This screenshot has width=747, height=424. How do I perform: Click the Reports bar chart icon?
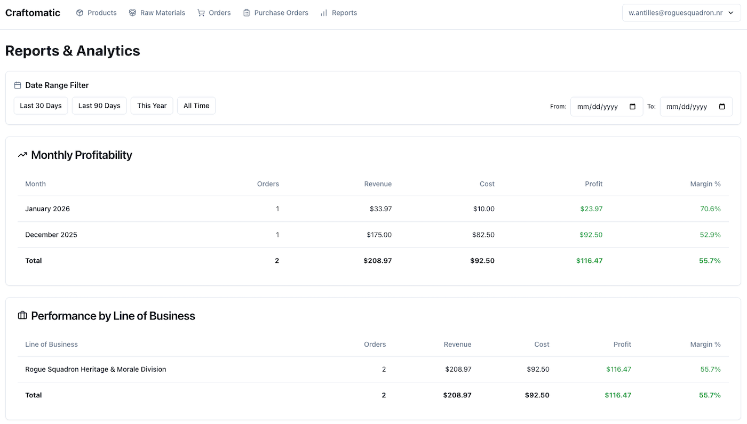323,12
